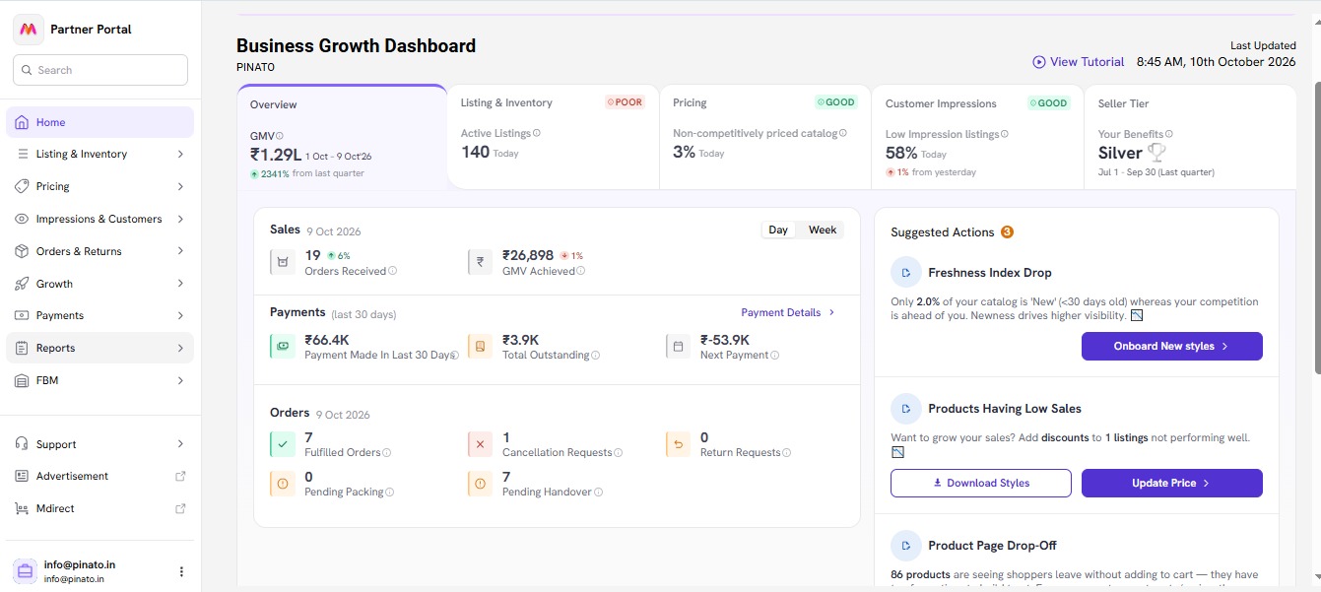Viewport: 1321px width, 592px height.
Task: Click the Growth rocket icon
Action: 23,284
